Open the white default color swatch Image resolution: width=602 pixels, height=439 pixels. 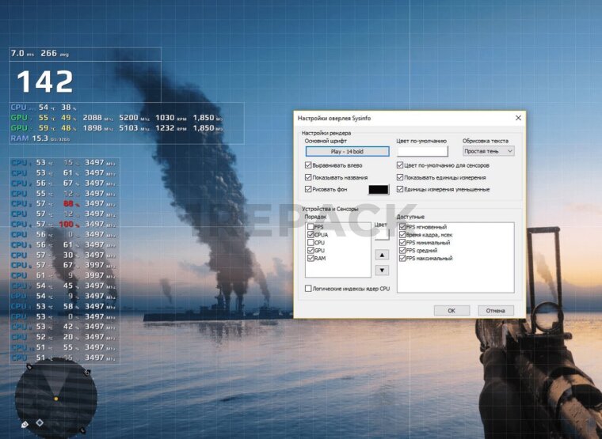[x=422, y=151]
